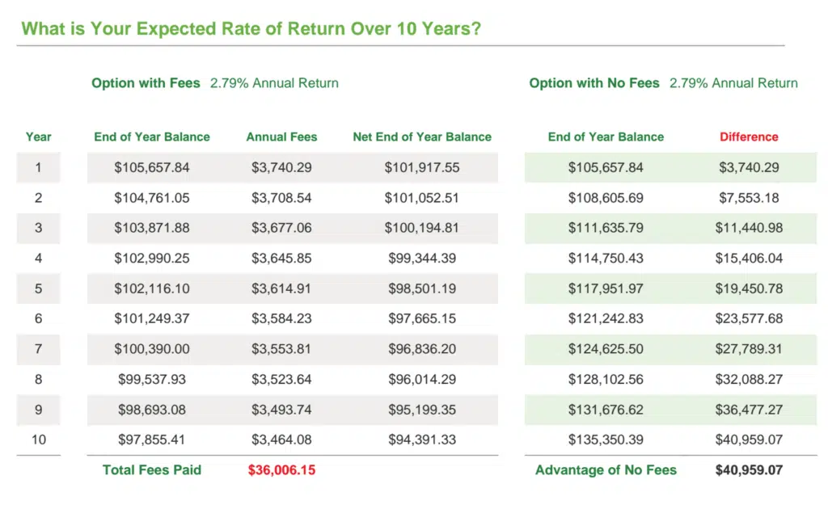Click the red total fees amount $36,006.15

(281, 470)
